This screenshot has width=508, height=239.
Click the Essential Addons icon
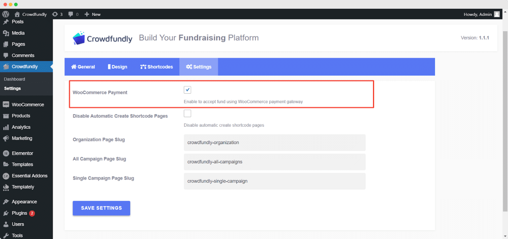(x=6, y=176)
